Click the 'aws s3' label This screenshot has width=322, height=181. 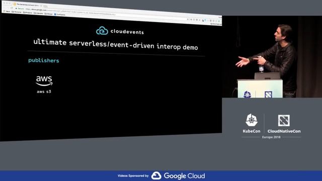[x=44, y=92]
